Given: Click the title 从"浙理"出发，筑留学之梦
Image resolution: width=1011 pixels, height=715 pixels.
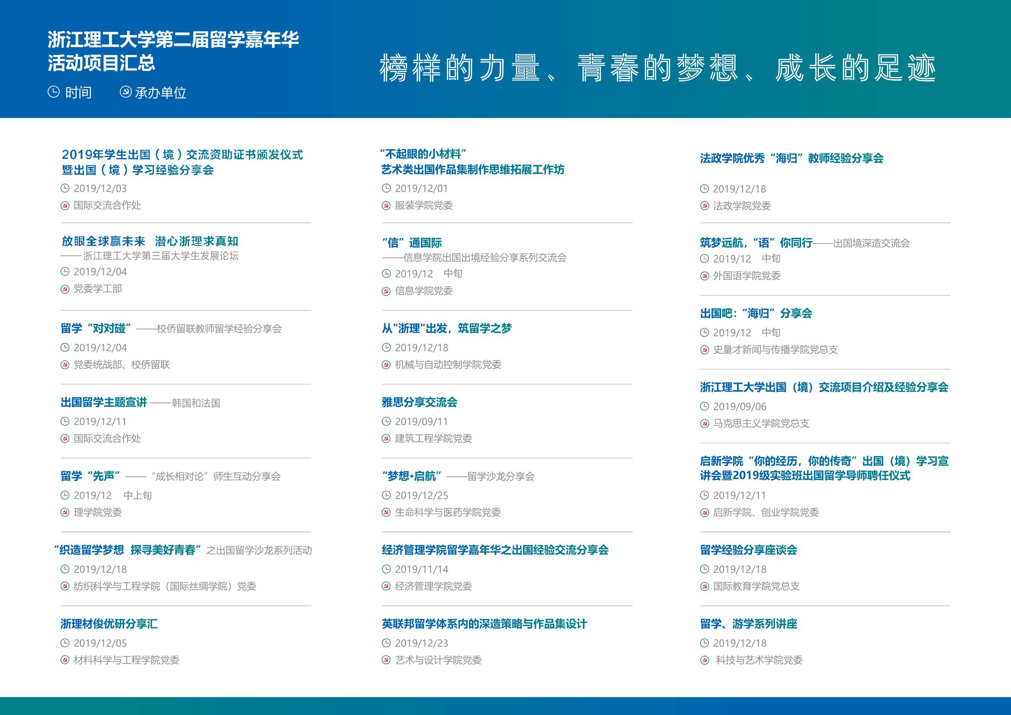Looking at the screenshot, I should [x=447, y=328].
